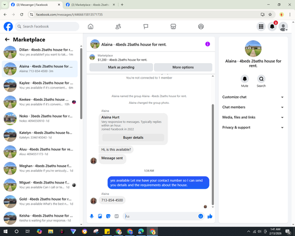Click the More options button
Image resolution: width=295 pixels, height=236 pixels.
coord(183,67)
